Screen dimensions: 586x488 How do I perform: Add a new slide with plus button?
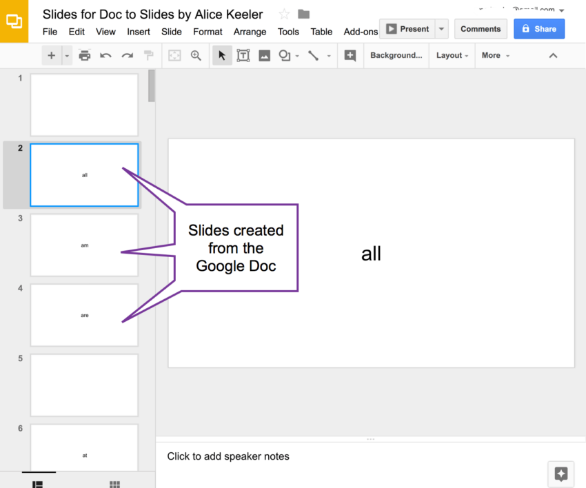(52, 56)
